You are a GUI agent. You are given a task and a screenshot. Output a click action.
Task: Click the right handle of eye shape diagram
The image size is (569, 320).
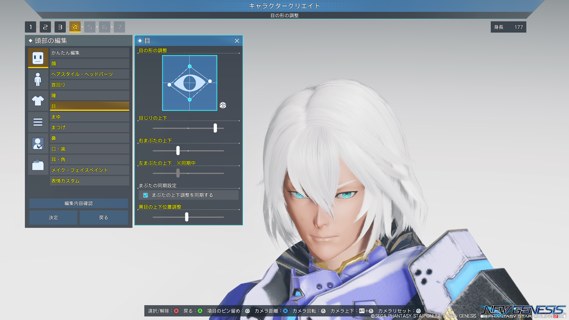pyautogui.click(x=210, y=81)
